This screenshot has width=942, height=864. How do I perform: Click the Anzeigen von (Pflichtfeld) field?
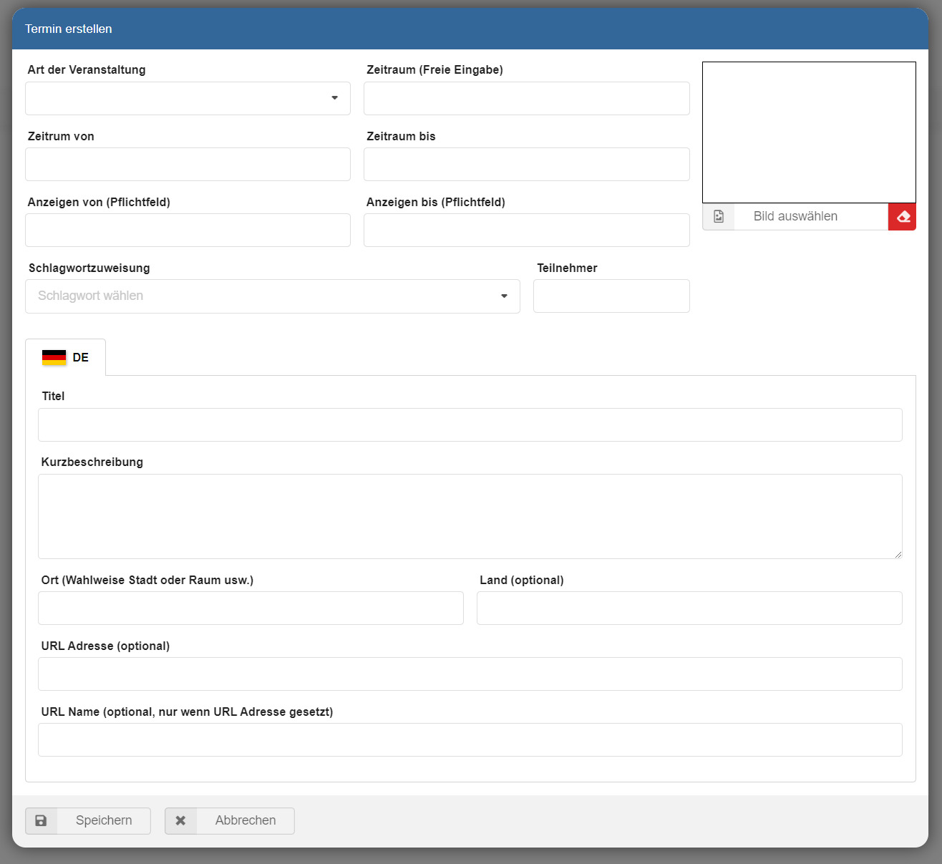tap(188, 230)
